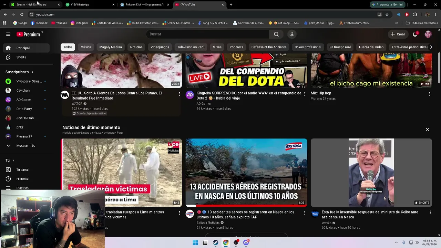441x248 pixels.
Task: Open the Rafael Rey minister Shorts thumbnail
Action: 371,173
